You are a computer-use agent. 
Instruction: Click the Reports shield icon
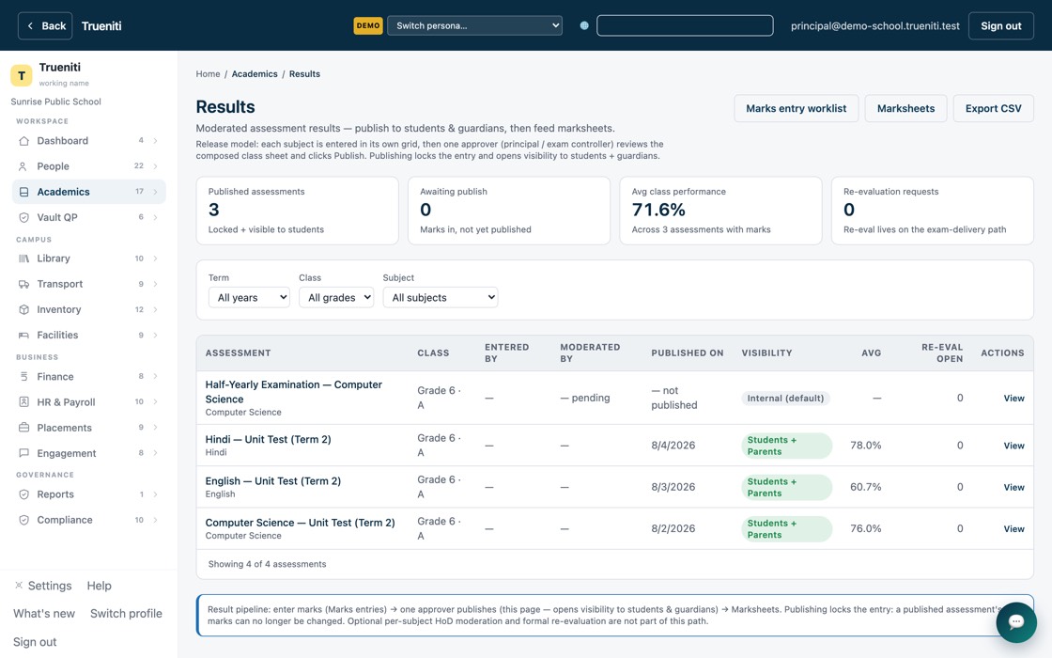point(24,494)
